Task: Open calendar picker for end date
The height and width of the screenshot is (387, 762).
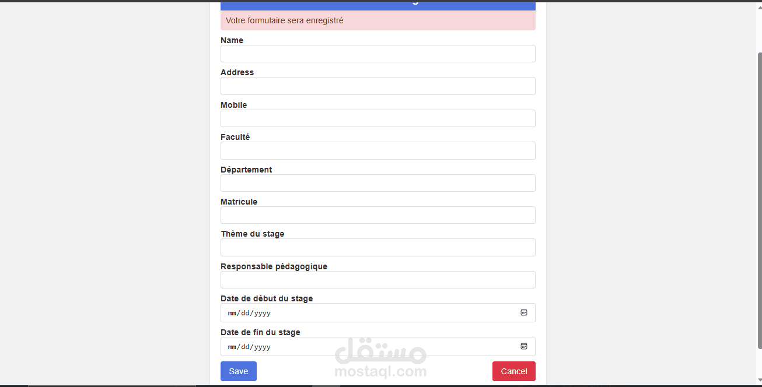Action: [x=524, y=347]
